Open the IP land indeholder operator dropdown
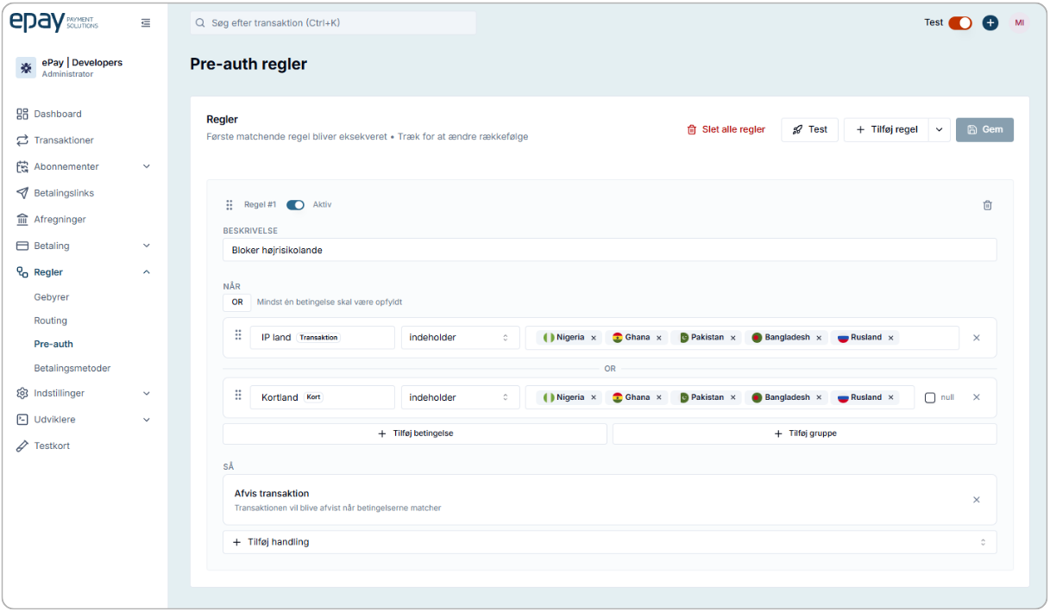The width and height of the screenshot is (1050, 611). pyautogui.click(x=460, y=338)
